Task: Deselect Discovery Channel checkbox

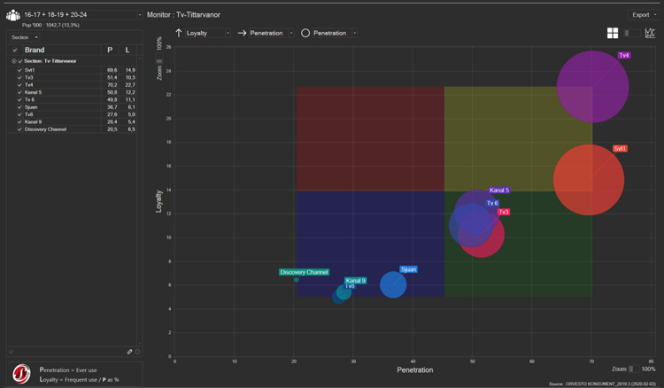Action: [19, 129]
